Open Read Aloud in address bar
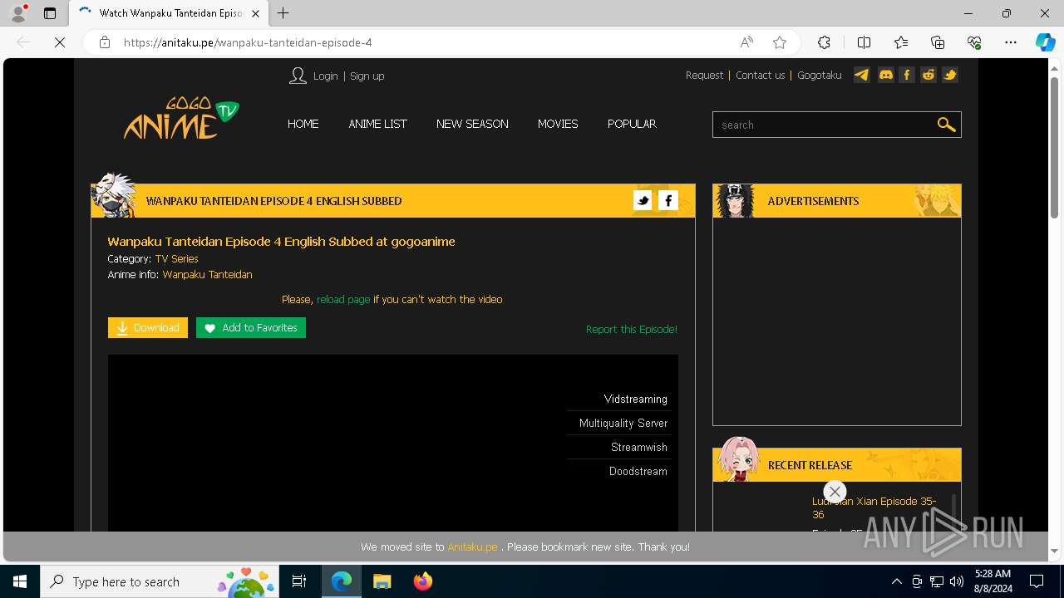 pos(746,42)
